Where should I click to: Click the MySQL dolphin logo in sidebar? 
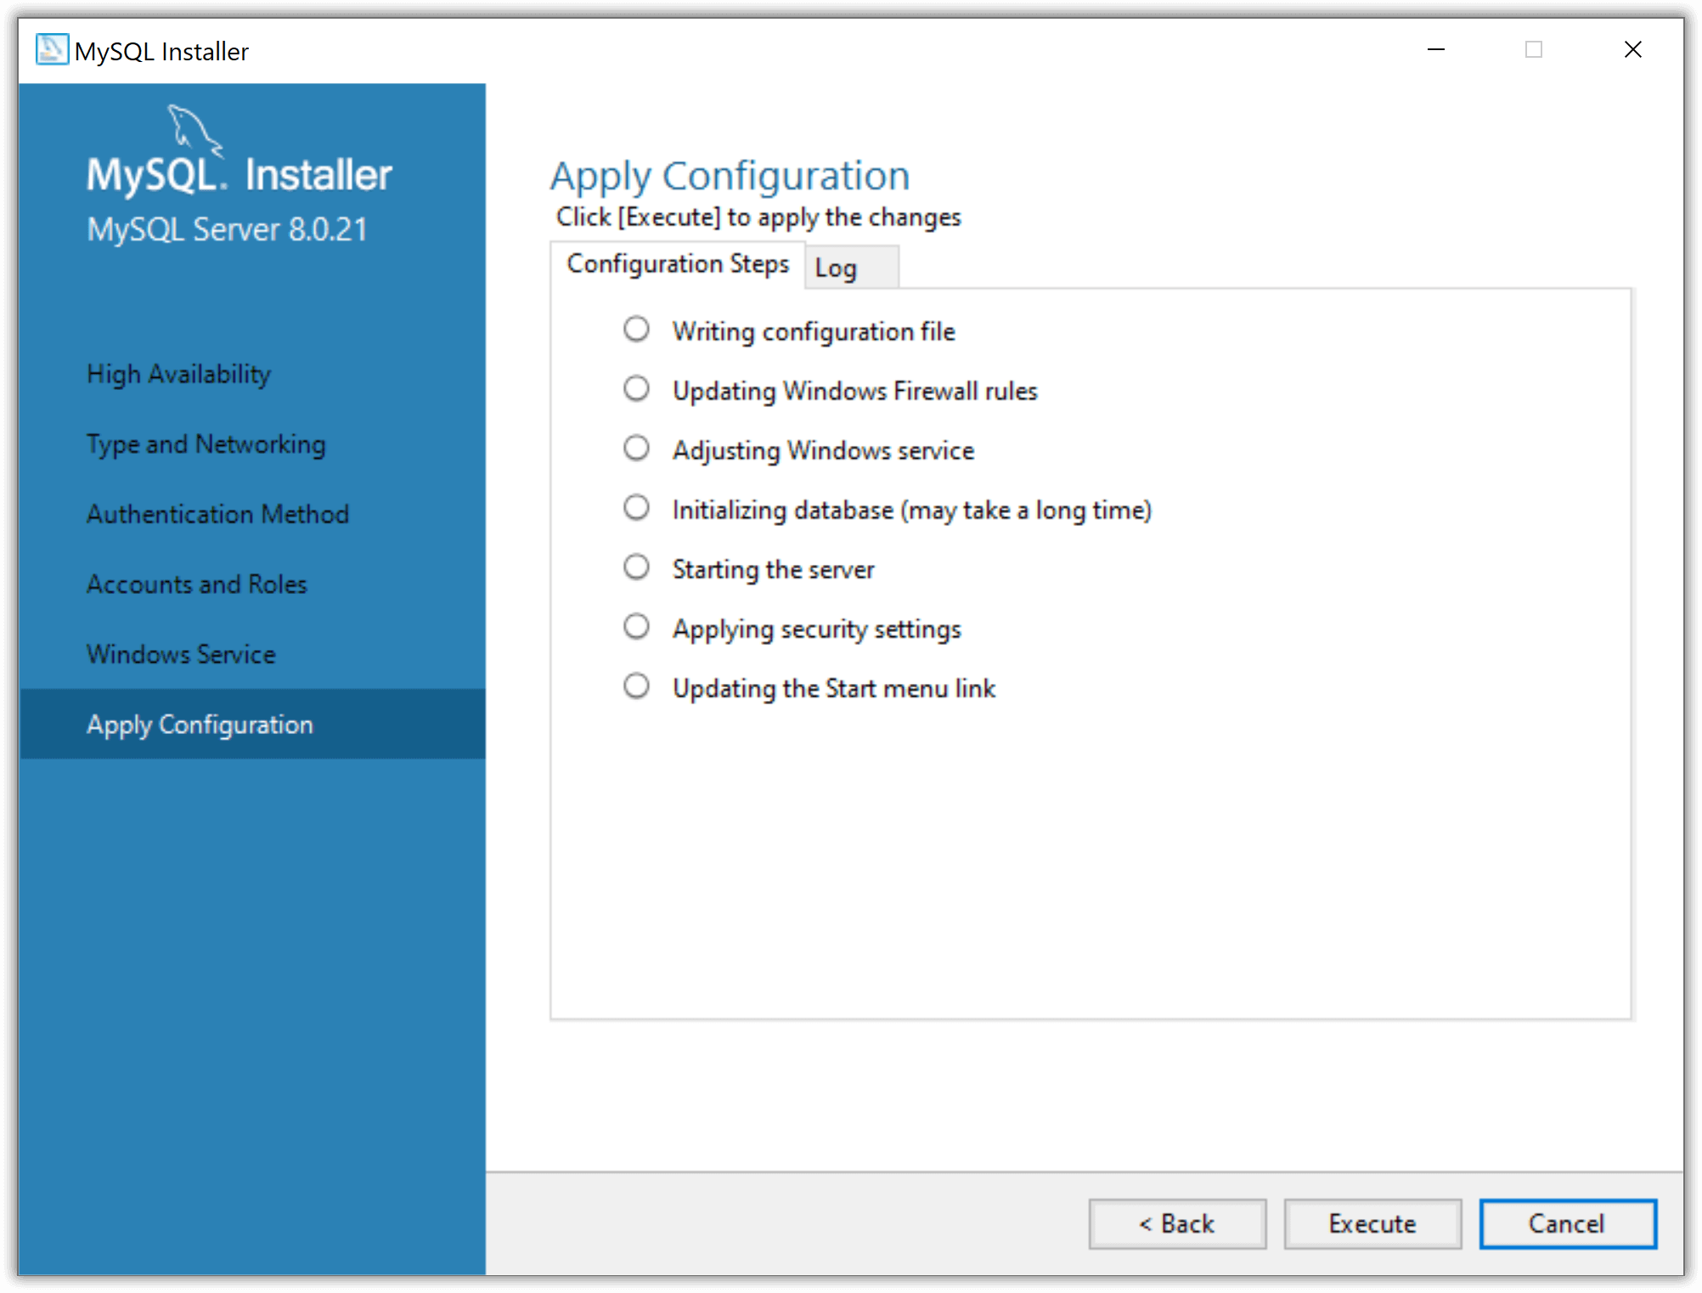(194, 131)
